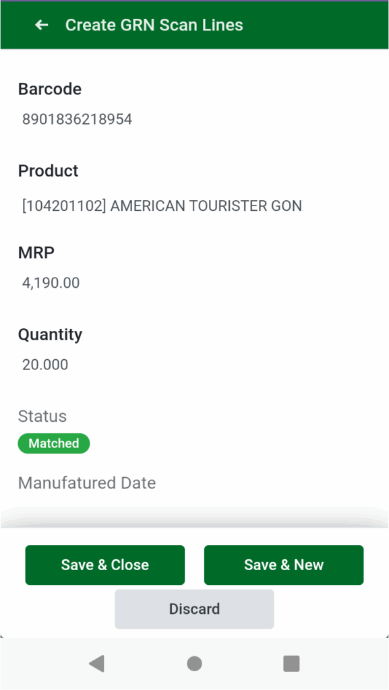
Task: Tap the Product label heading
Action: tap(48, 171)
